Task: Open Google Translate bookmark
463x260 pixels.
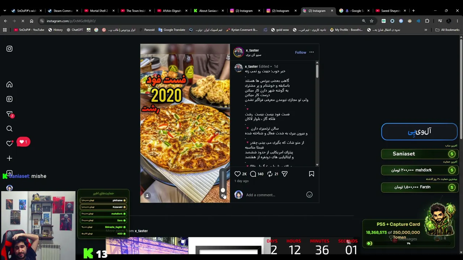Action: (172, 30)
